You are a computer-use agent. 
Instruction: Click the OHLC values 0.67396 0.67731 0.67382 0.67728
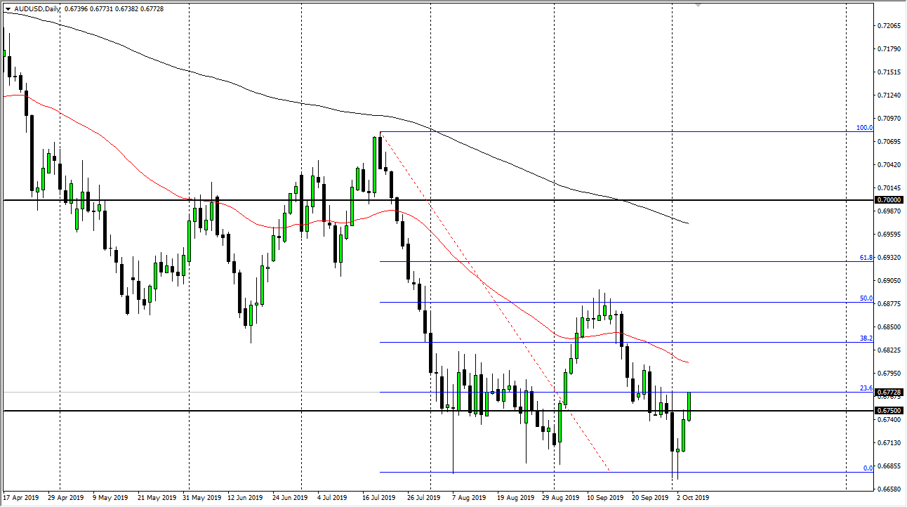(113, 8)
